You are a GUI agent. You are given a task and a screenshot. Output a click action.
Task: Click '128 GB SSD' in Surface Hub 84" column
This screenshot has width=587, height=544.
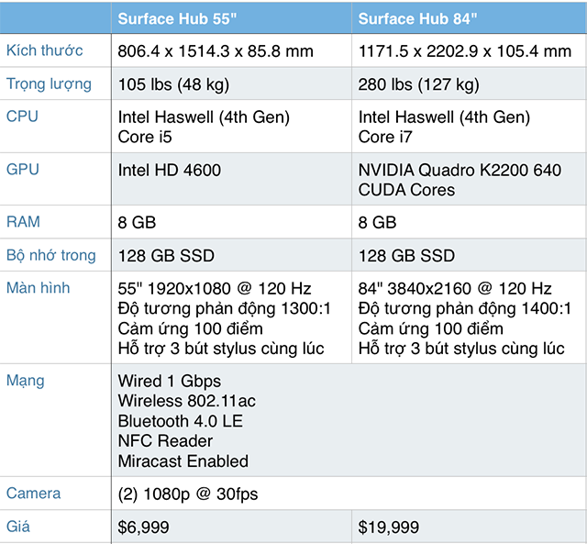click(x=406, y=256)
